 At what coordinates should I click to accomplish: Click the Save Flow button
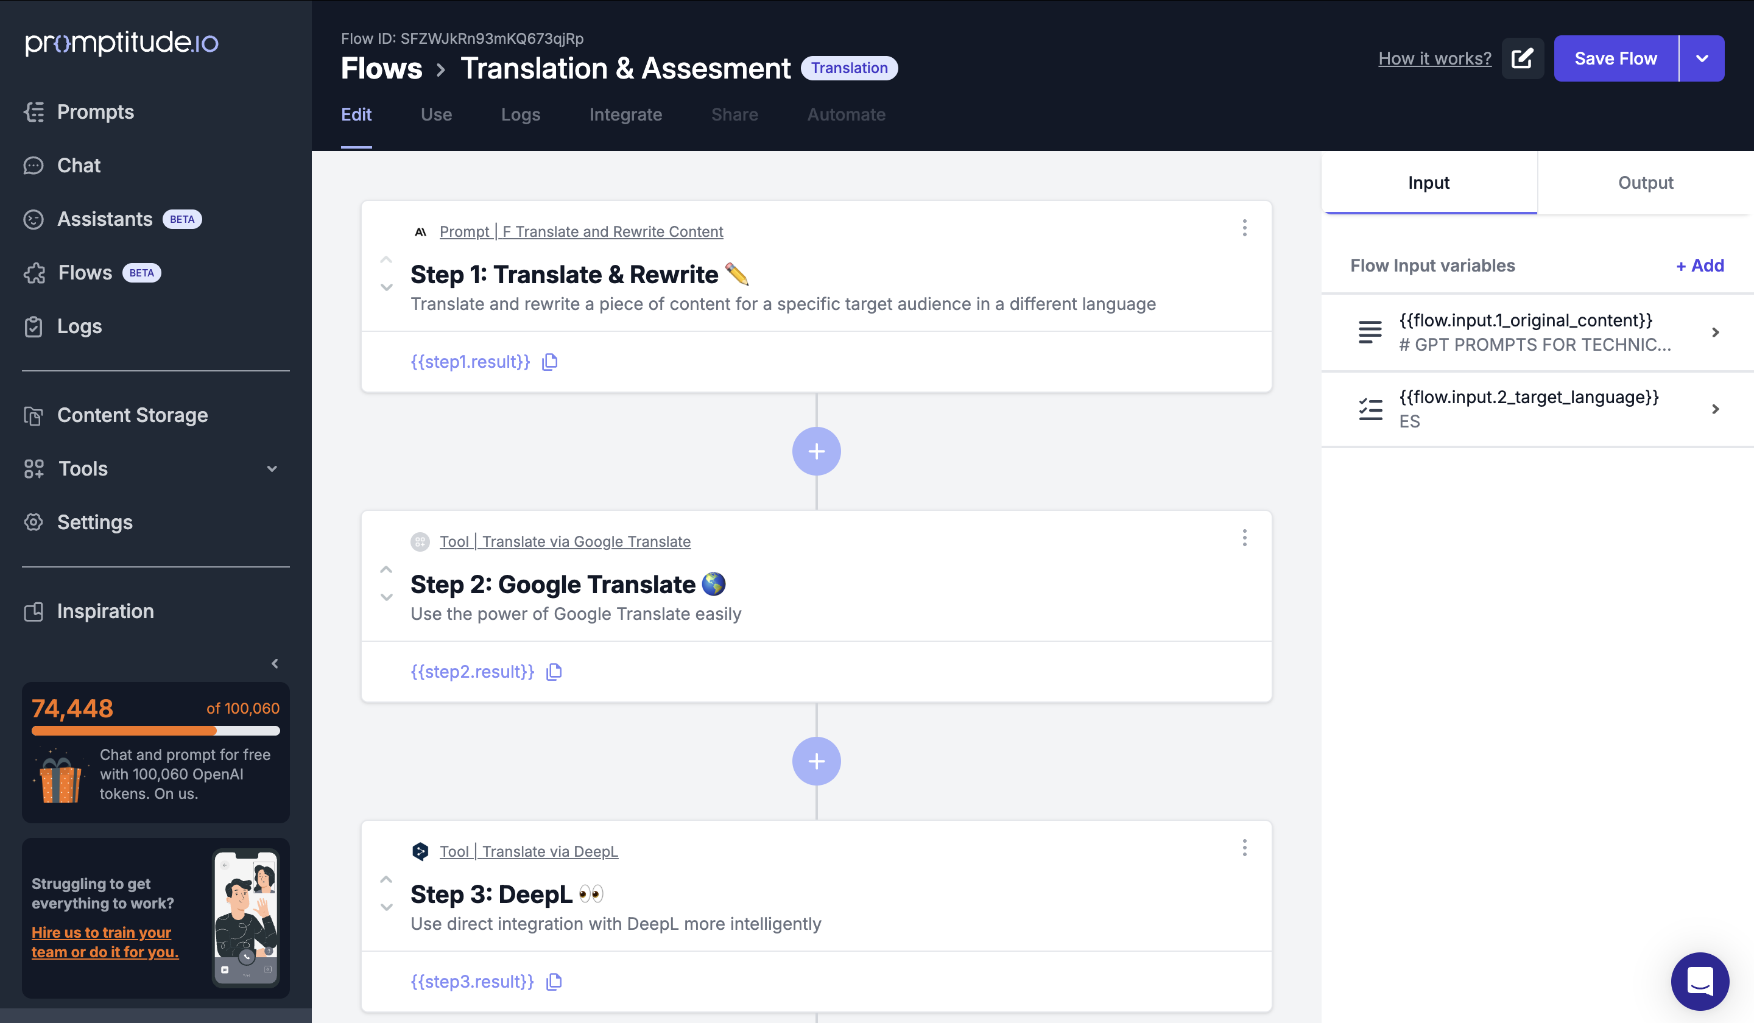1616,58
